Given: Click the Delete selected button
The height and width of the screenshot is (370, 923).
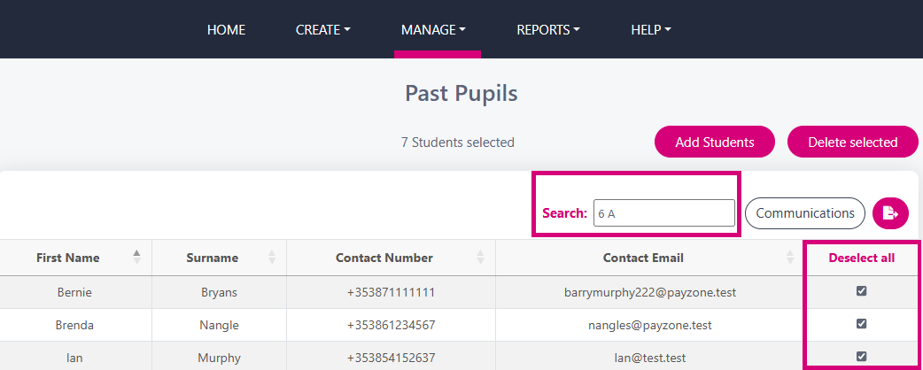Looking at the screenshot, I should pyautogui.click(x=853, y=142).
